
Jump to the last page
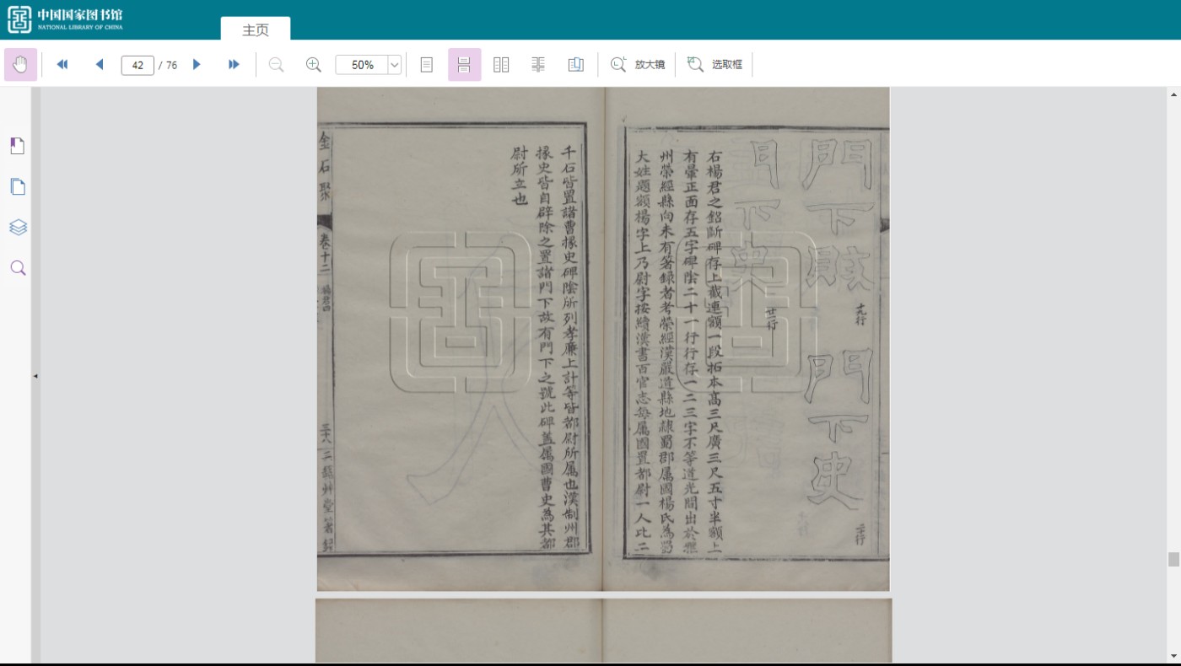pos(234,65)
